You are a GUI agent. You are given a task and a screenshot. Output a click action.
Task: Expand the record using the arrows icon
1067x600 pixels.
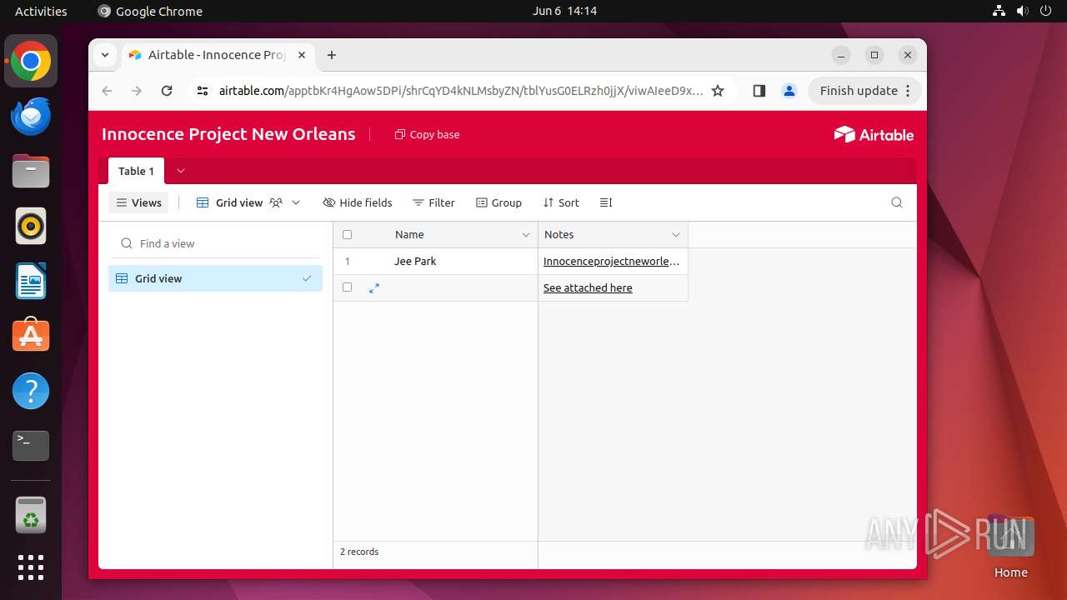[374, 287]
